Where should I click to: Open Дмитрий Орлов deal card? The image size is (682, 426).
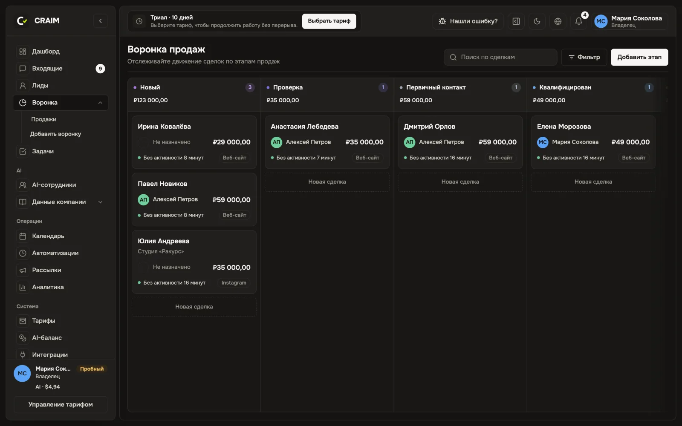tap(460, 142)
